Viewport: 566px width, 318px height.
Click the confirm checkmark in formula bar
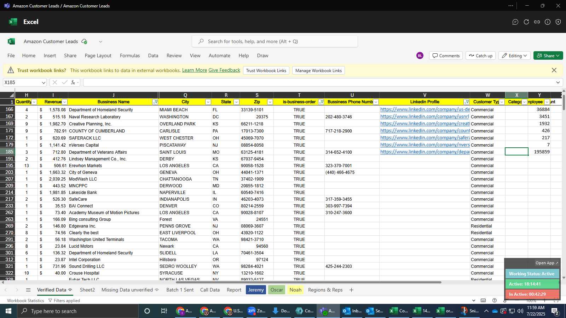click(64, 82)
